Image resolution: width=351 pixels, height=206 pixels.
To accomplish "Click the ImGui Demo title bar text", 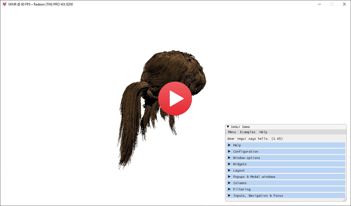I will coord(240,127).
